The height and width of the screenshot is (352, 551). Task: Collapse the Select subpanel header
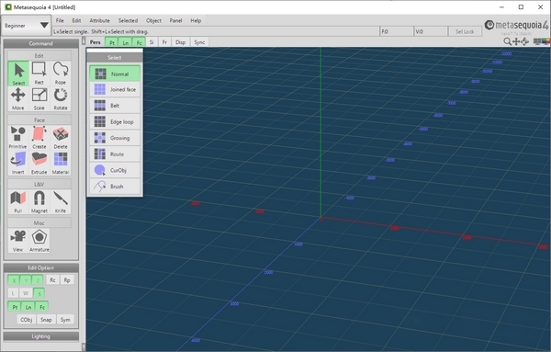tap(115, 57)
